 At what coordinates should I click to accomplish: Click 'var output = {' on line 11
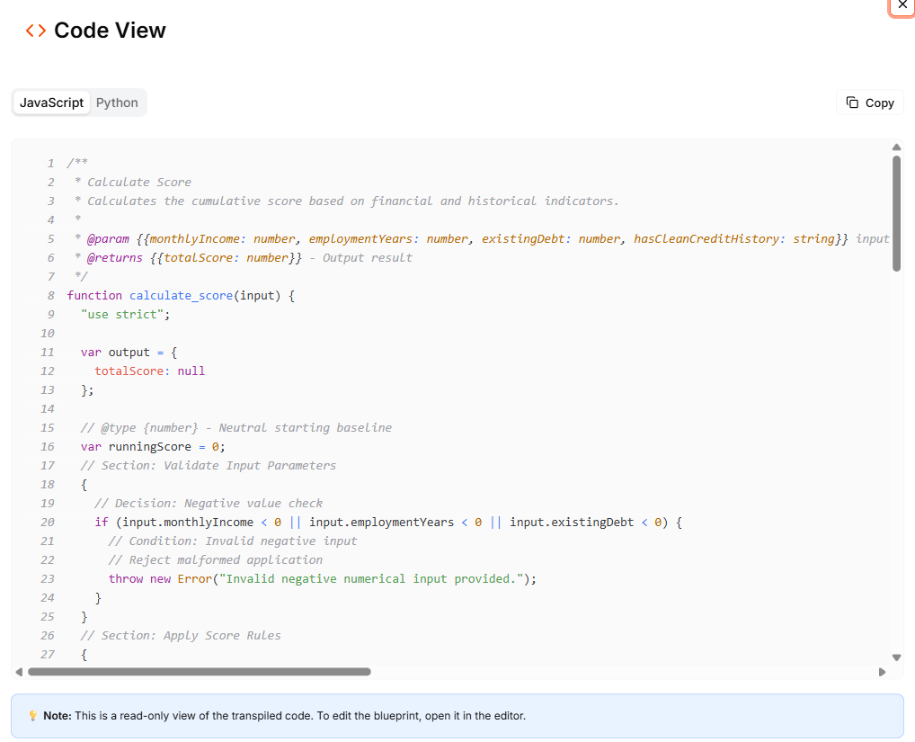pyautogui.click(x=129, y=352)
